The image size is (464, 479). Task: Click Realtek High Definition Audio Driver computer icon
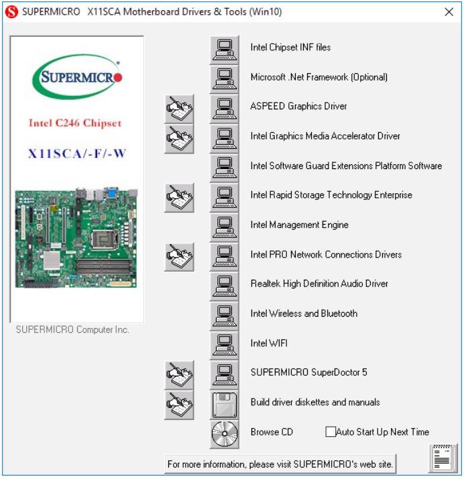click(225, 287)
